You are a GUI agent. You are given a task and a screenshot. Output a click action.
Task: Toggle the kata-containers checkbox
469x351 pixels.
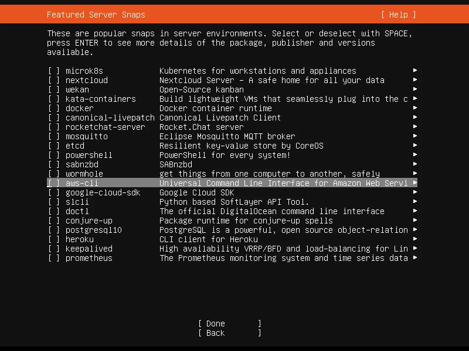point(54,99)
